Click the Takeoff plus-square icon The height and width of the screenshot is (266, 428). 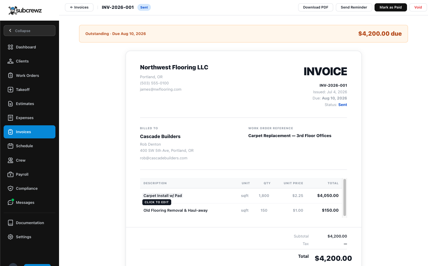click(10, 90)
